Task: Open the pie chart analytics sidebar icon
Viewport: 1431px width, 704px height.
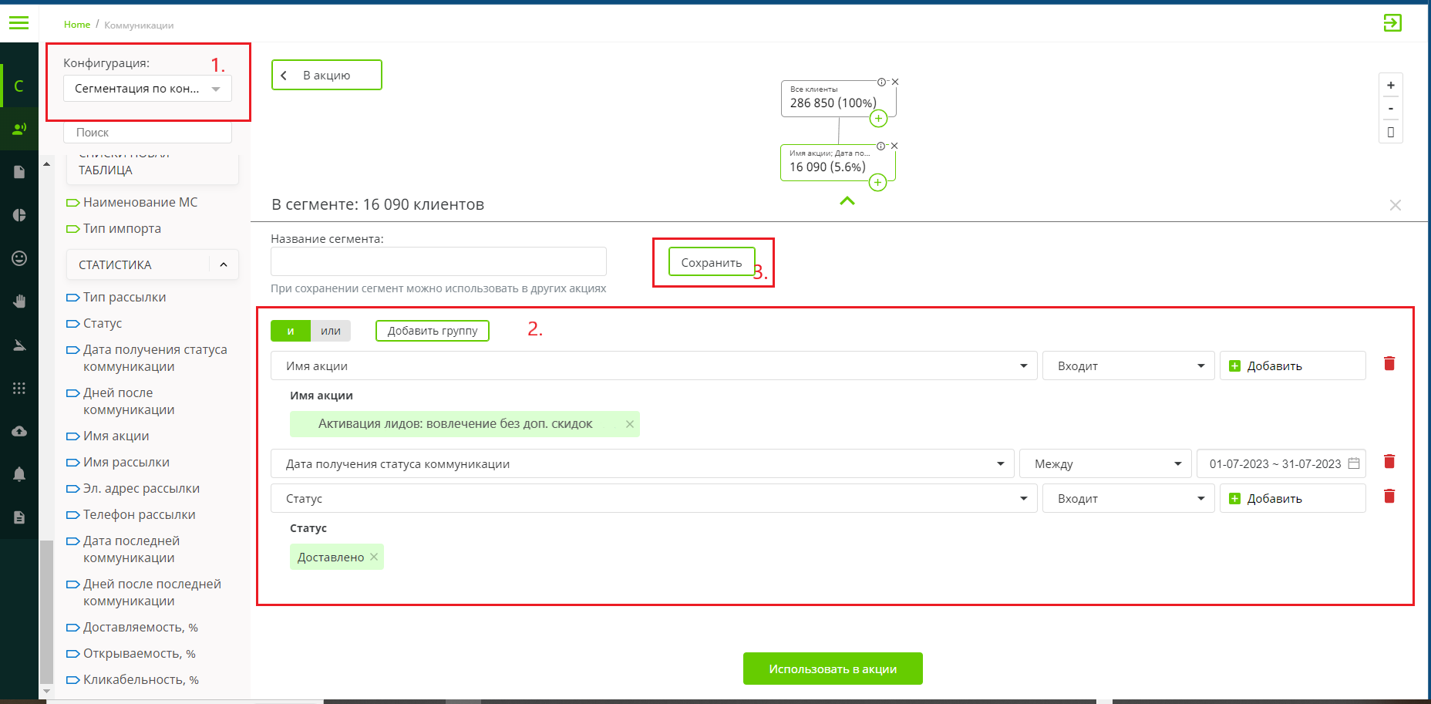Action: (19, 215)
